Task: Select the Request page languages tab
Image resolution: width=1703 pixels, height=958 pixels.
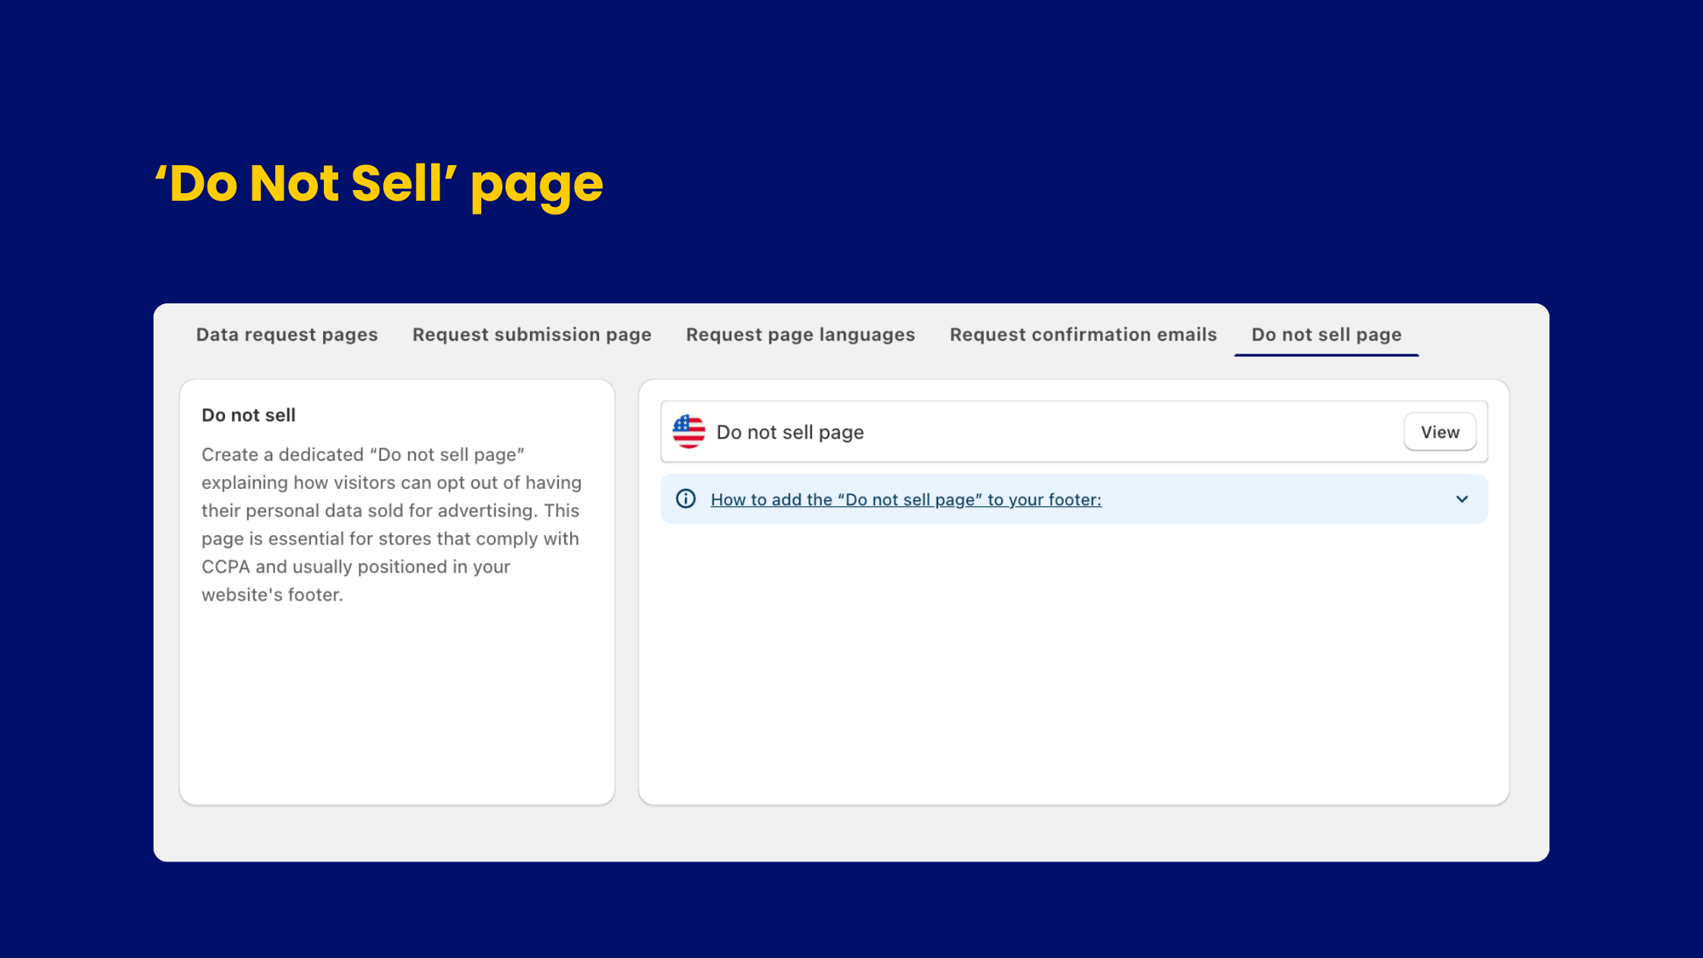Action: (801, 335)
